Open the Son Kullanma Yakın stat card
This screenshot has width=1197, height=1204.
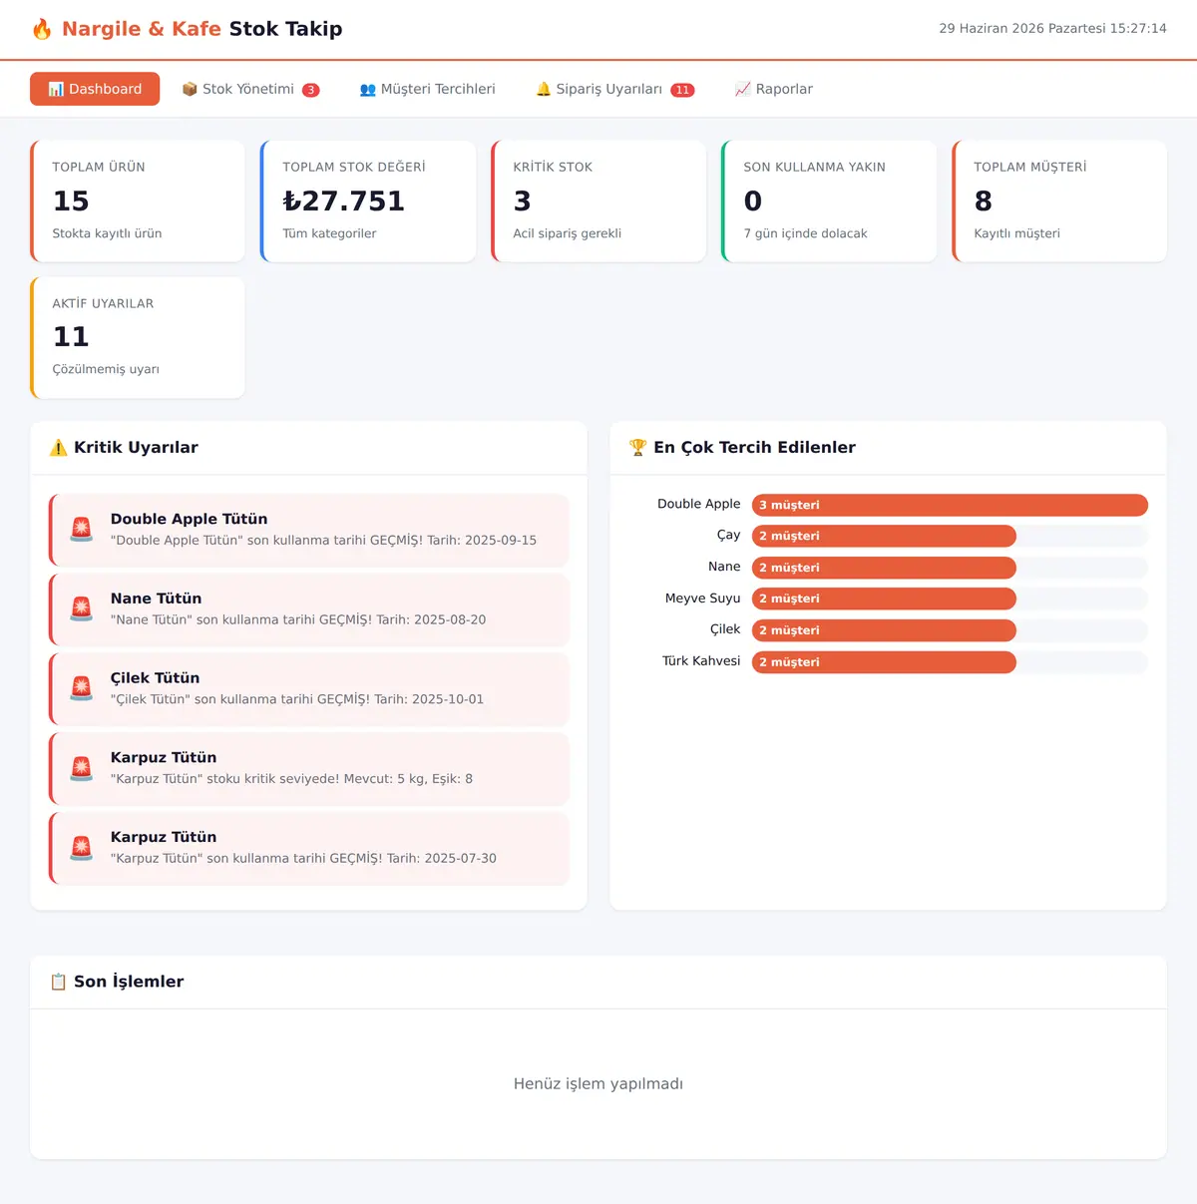829,201
